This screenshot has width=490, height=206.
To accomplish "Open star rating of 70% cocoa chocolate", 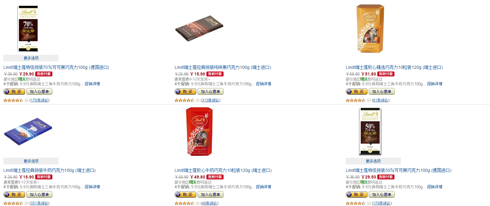I will point(13,100).
